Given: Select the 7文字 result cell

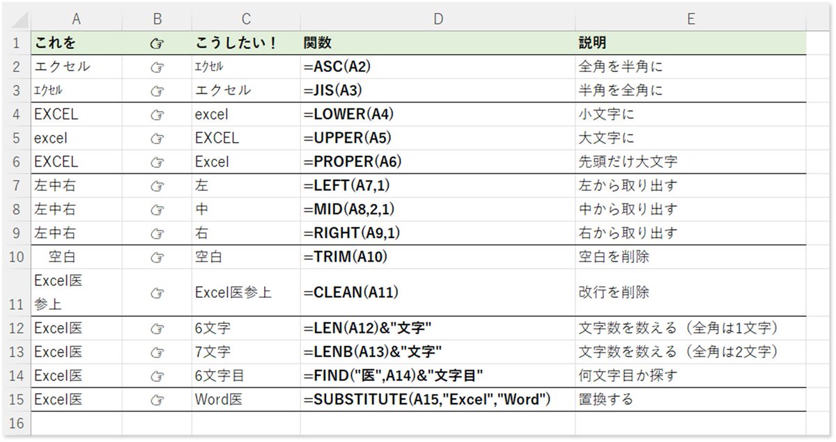Looking at the screenshot, I should tap(246, 352).
